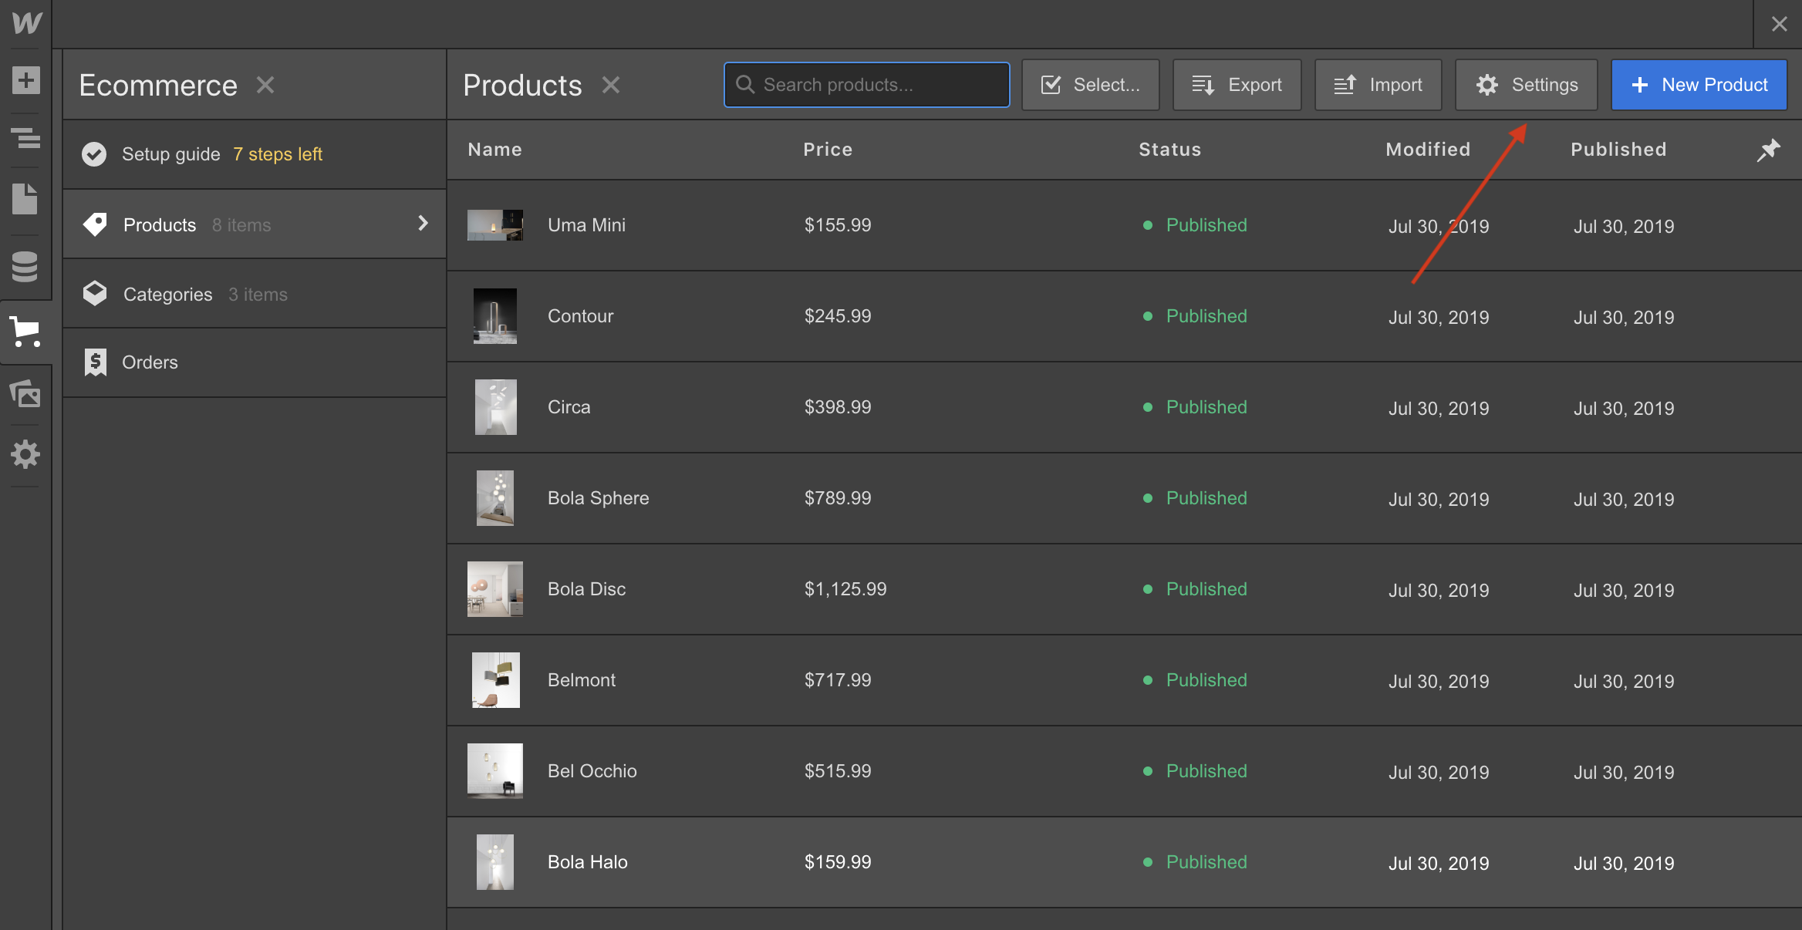Expand Products chevron arrow
The height and width of the screenshot is (930, 1802).
click(x=422, y=224)
